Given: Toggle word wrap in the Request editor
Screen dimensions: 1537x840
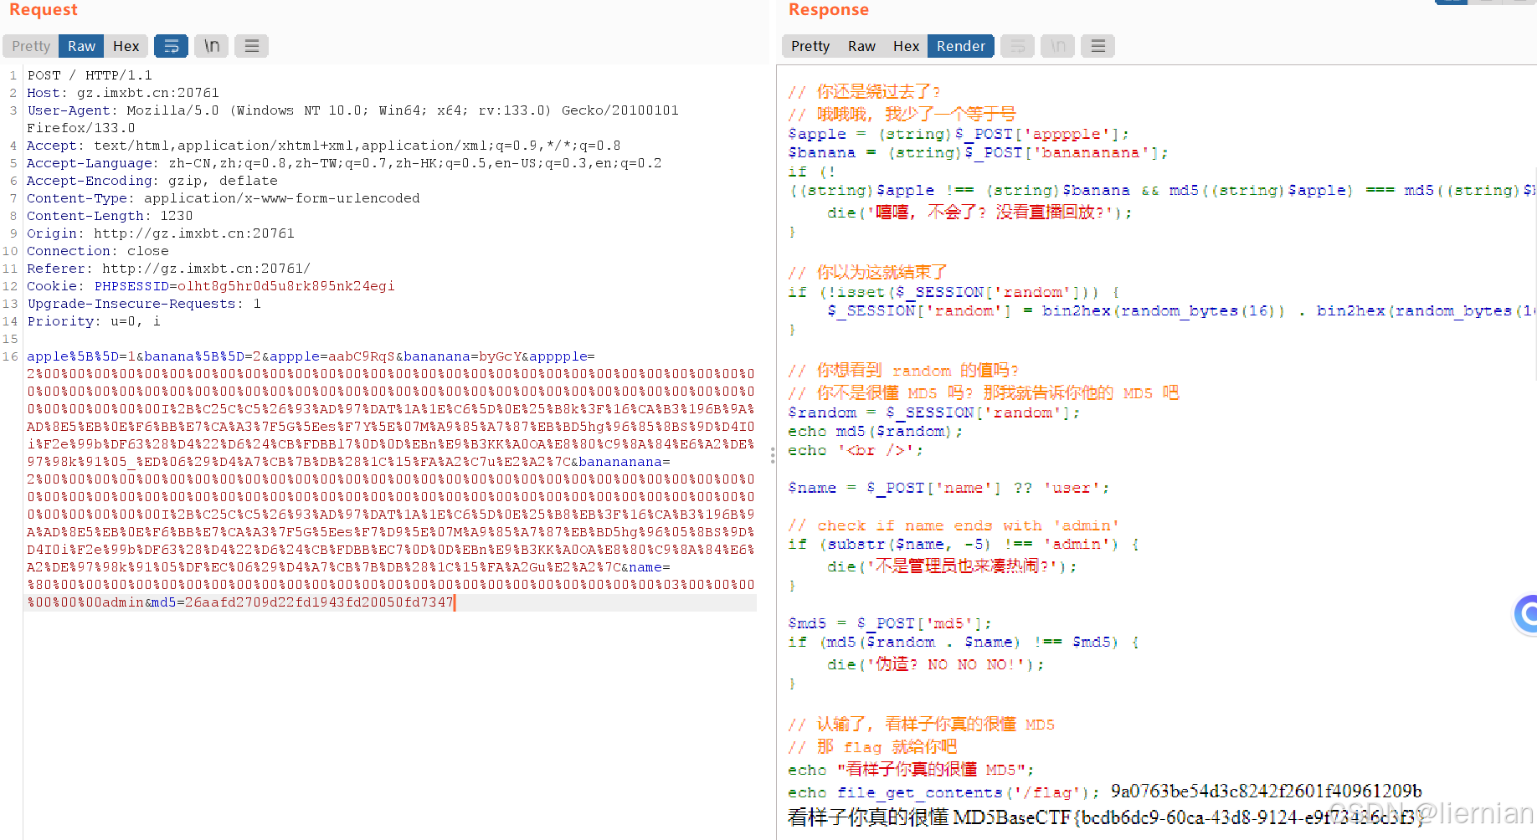Looking at the screenshot, I should coord(171,46).
